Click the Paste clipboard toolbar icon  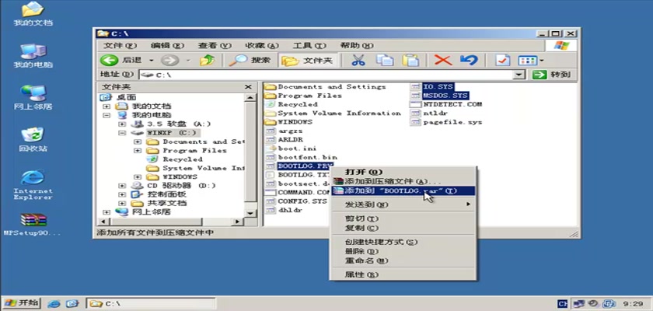click(410, 61)
